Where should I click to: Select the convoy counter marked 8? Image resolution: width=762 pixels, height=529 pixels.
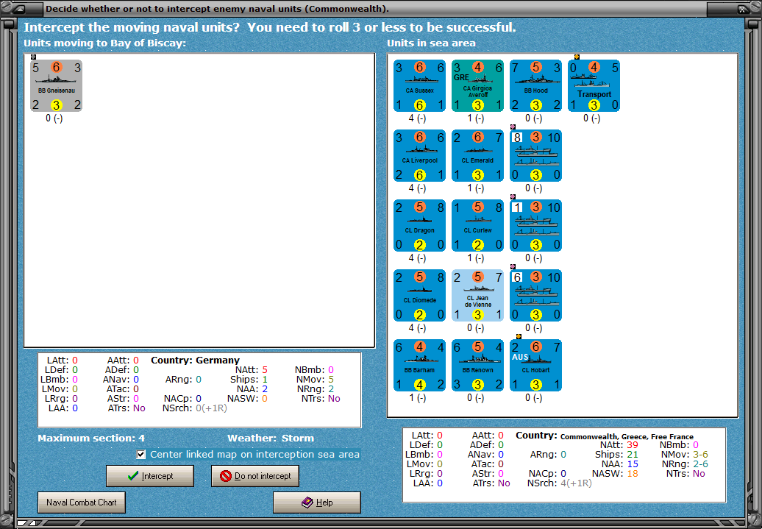[536, 155]
